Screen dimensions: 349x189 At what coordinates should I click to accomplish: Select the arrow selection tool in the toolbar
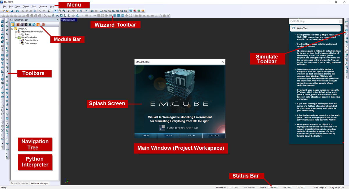tap(56, 11)
